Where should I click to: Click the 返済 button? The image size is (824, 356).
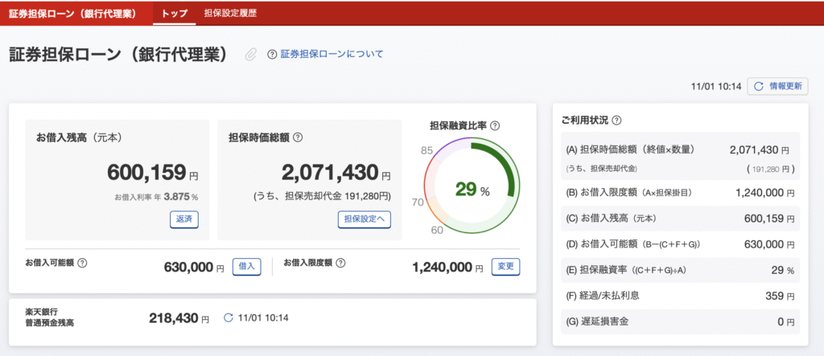(x=183, y=219)
